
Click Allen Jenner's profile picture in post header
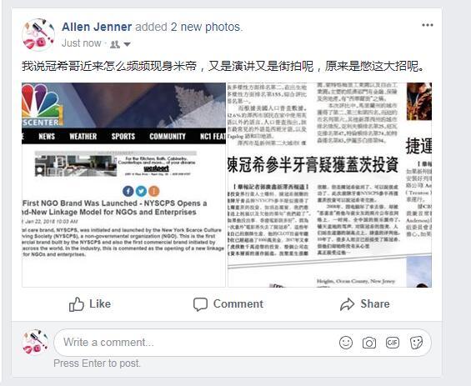(38, 35)
